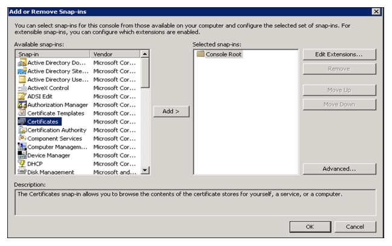This screenshot has width=392, height=246.
Task: Click the Move Up button
Action: pos(339,90)
